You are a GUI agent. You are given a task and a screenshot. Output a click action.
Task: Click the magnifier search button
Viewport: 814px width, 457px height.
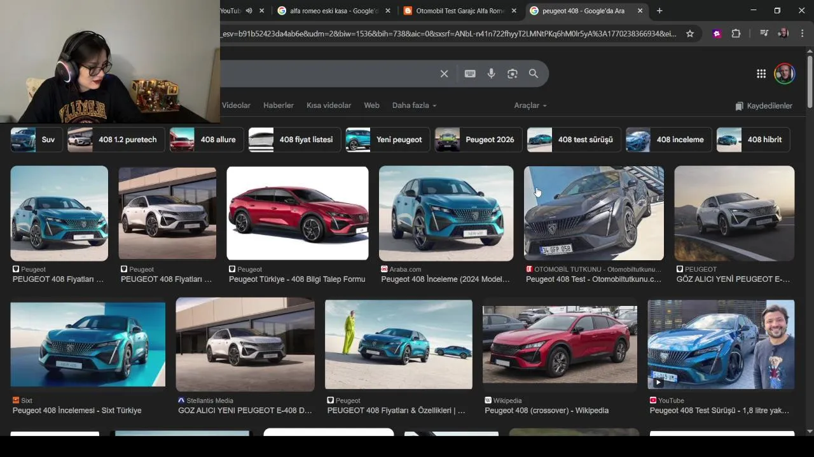pos(534,74)
